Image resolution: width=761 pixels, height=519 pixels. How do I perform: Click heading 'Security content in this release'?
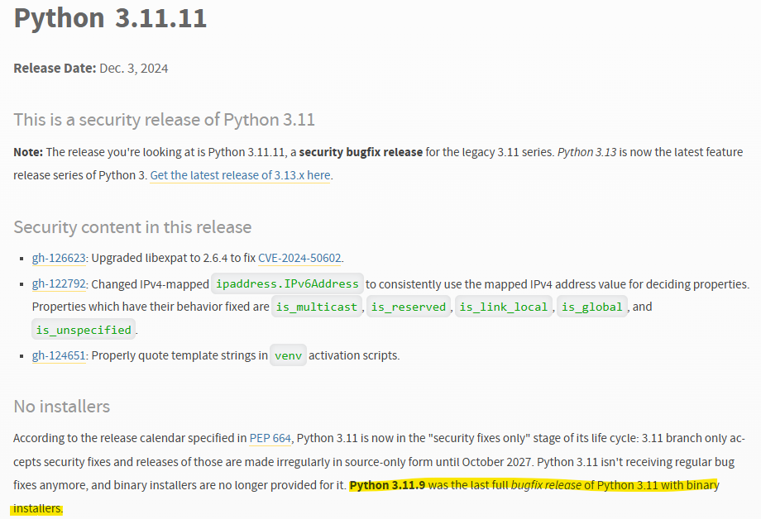coord(132,227)
